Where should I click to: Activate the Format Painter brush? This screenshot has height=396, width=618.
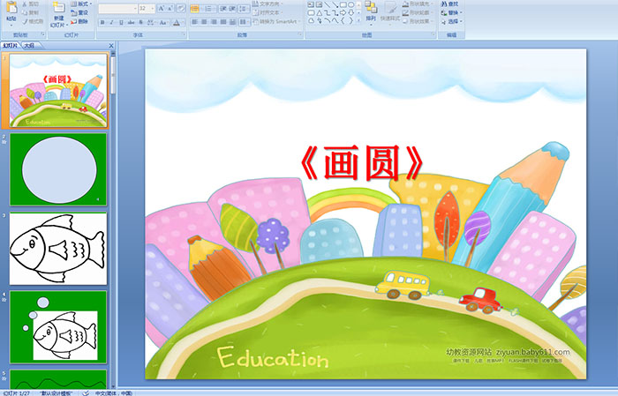click(x=25, y=22)
